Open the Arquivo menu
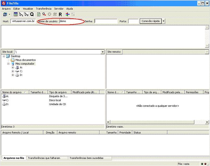Viewport: 210px width, 166px height. pyautogui.click(x=6, y=9)
